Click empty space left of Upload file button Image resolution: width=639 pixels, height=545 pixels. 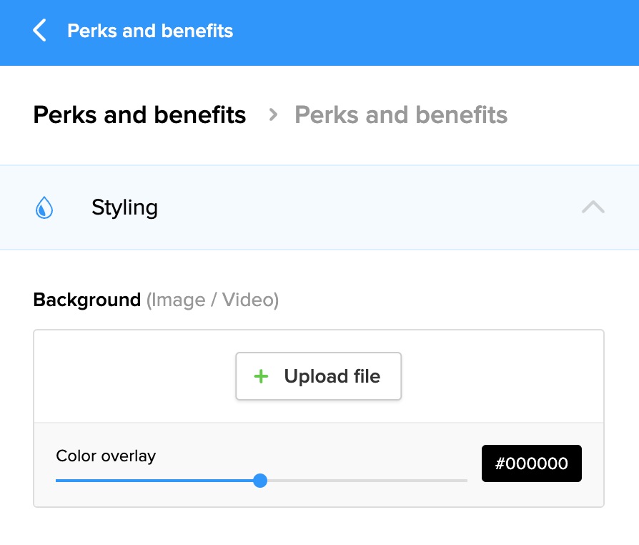click(136, 376)
